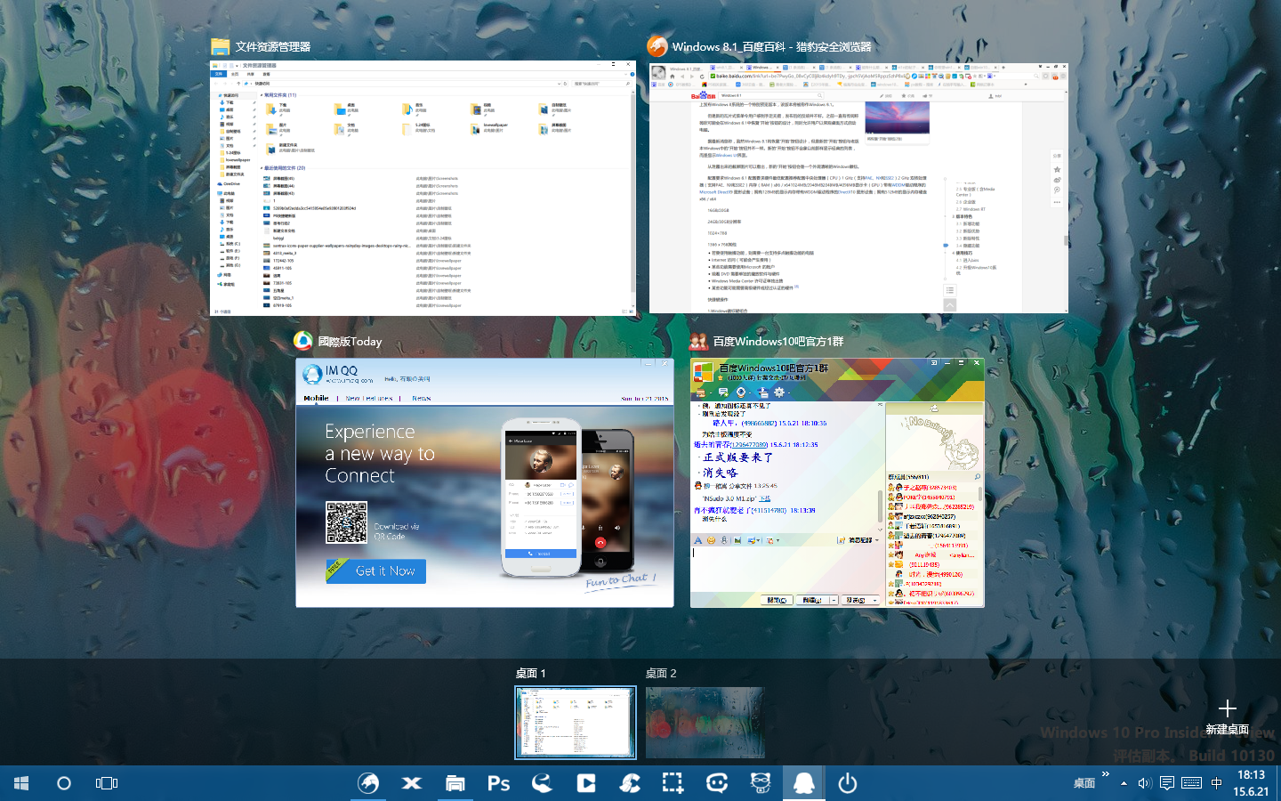Open File Explorer from the taskbar

pos(455,783)
